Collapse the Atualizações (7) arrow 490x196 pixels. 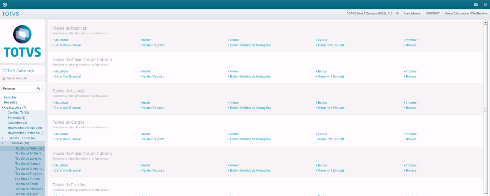pos(2,108)
